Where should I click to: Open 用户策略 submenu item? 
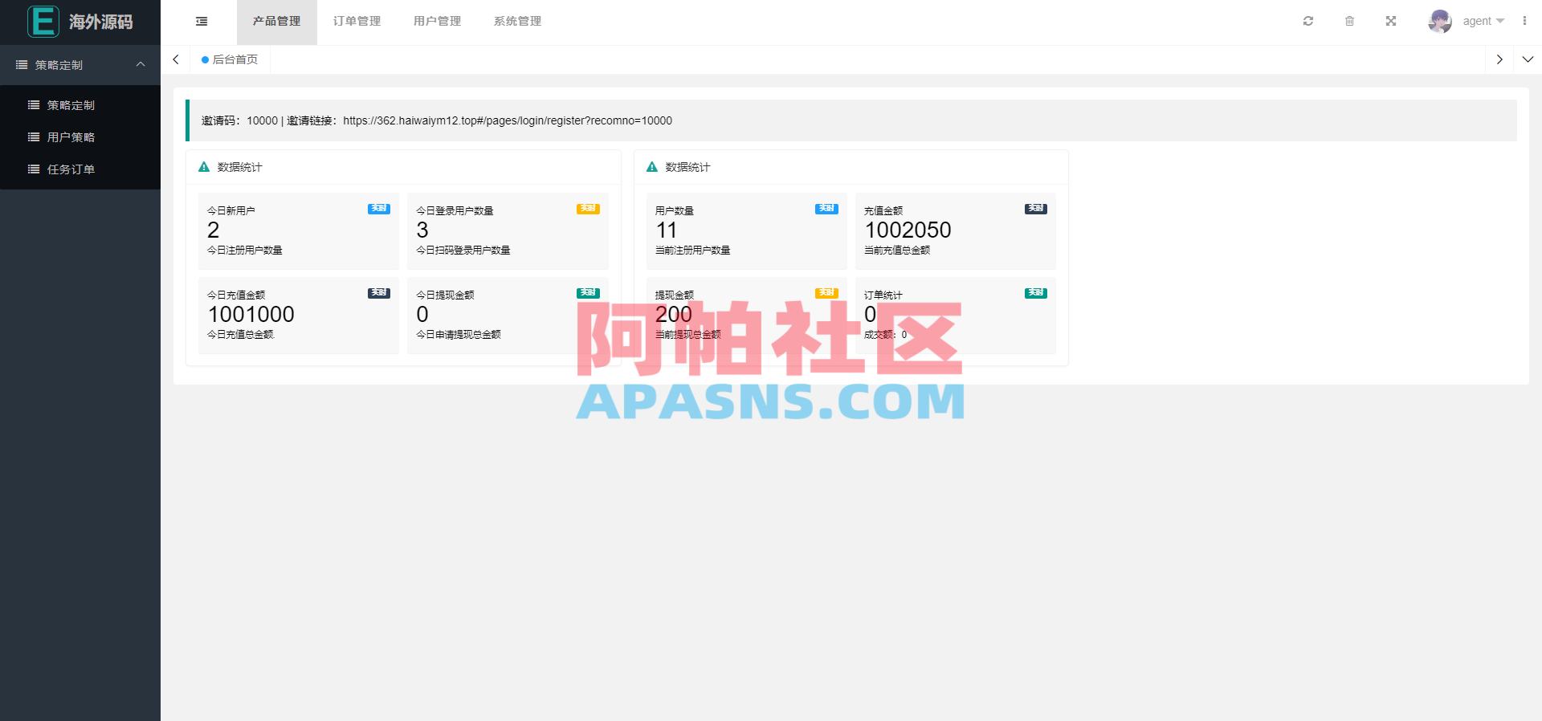(80, 137)
